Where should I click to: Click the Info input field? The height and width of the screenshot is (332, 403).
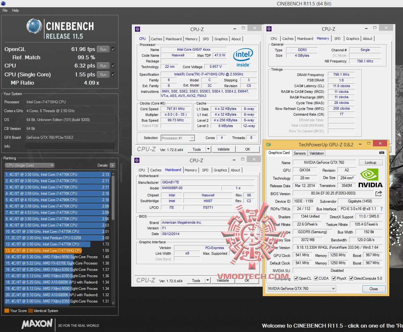(70, 146)
